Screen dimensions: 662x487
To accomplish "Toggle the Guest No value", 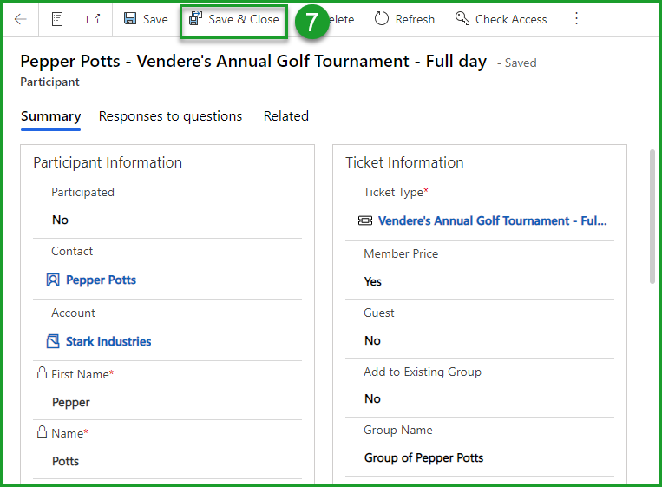I will pyautogui.click(x=373, y=341).
